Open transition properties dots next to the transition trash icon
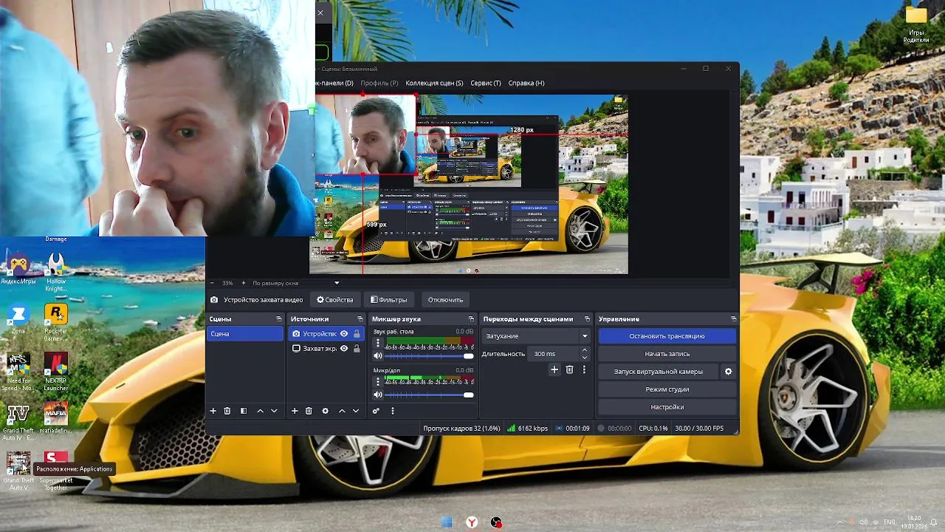945x532 pixels. tap(584, 369)
